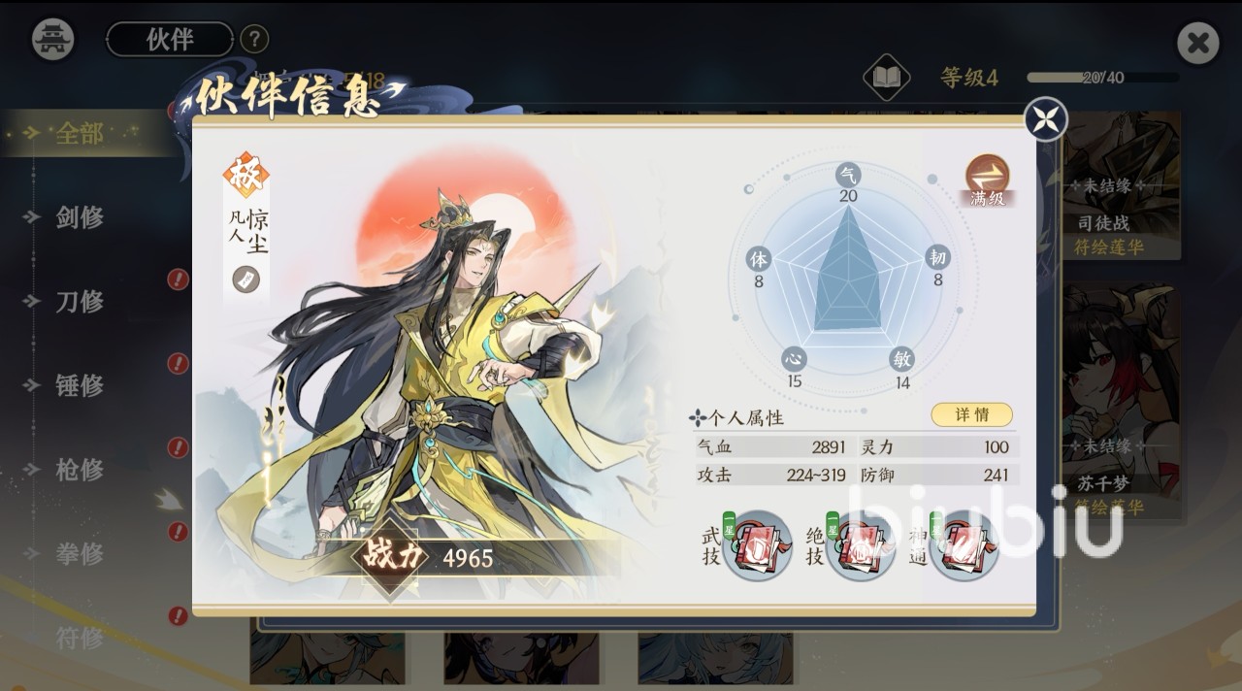Image resolution: width=1242 pixels, height=691 pixels.
Task: Select the 锤修 category in sidebar
Action: [x=80, y=385]
